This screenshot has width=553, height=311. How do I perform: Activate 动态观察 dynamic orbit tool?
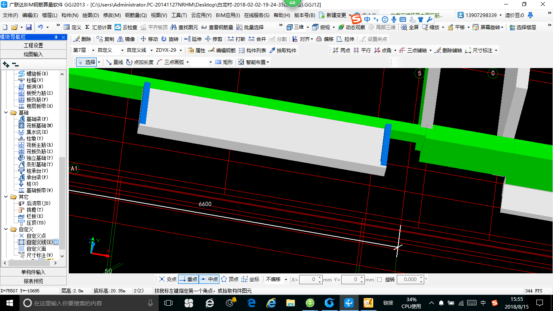[351, 27]
